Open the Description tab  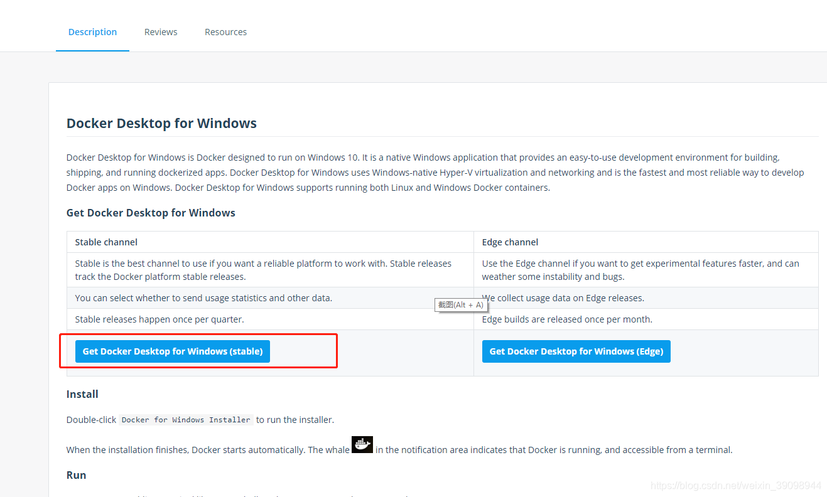coord(92,32)
